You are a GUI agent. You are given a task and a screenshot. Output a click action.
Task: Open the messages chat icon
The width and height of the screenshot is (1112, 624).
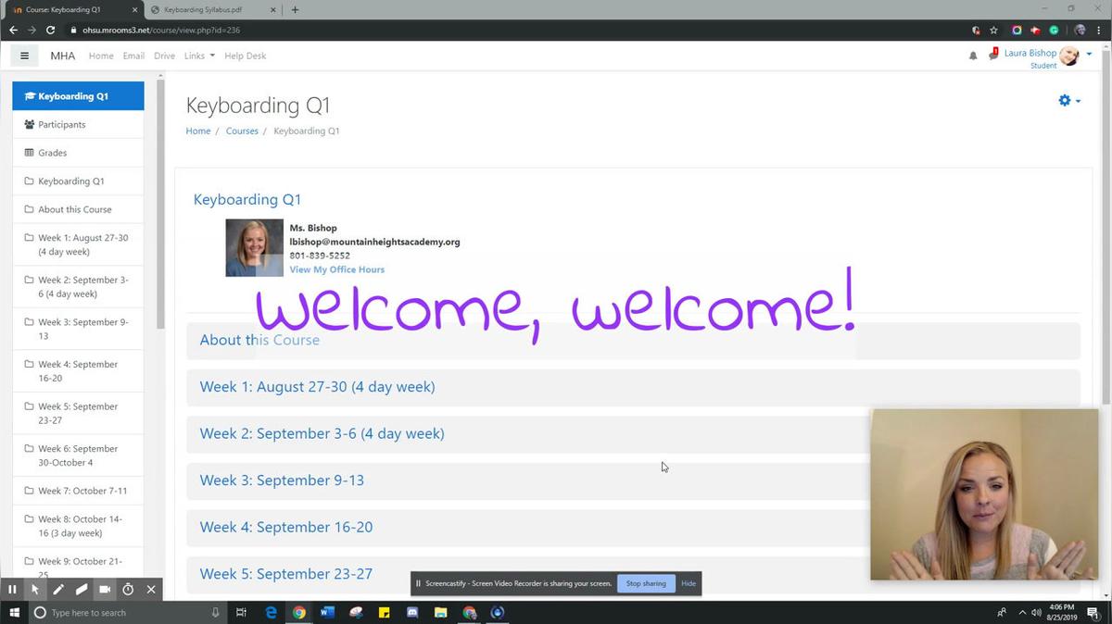coord(993,55)
